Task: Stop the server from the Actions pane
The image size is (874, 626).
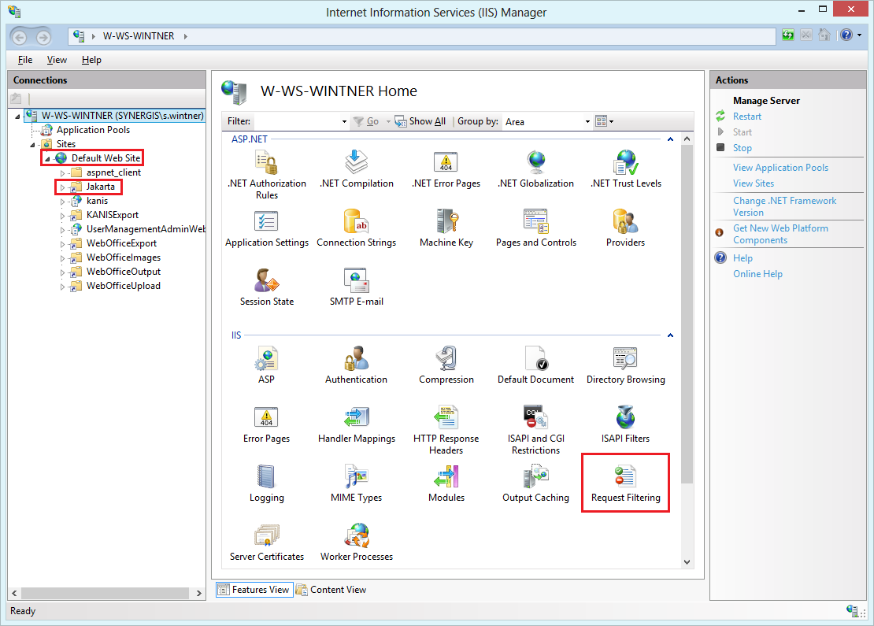Action: (742, 147)
